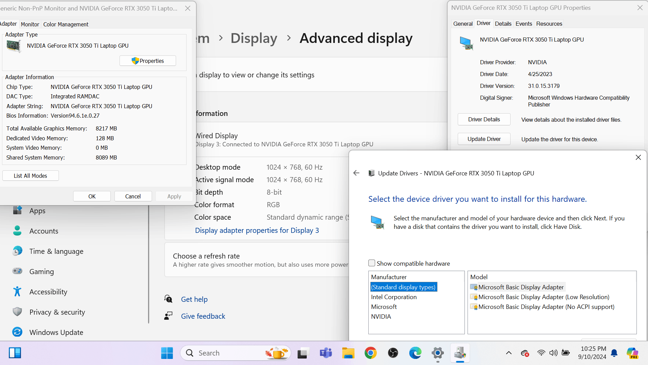Open the Accounts icon in Settings sidebar
Viewport: 648px width, 365px height.
[x=17, y=231]
